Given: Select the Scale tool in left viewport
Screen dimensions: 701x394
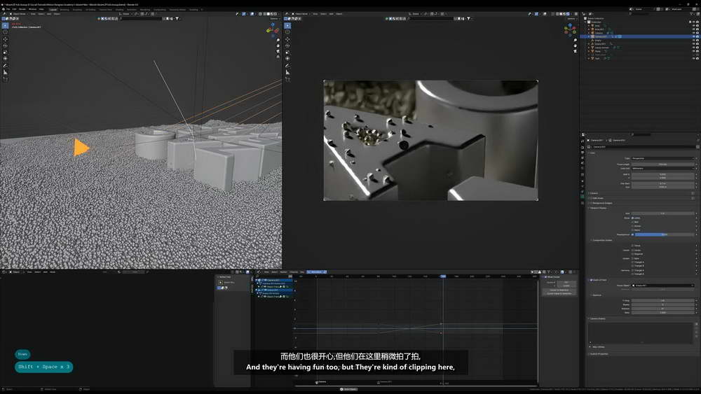Looking at the screenshot, I should pos(6,52).
